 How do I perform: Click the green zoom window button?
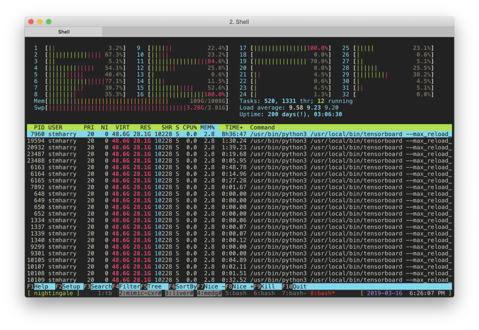tap(49, 21)
